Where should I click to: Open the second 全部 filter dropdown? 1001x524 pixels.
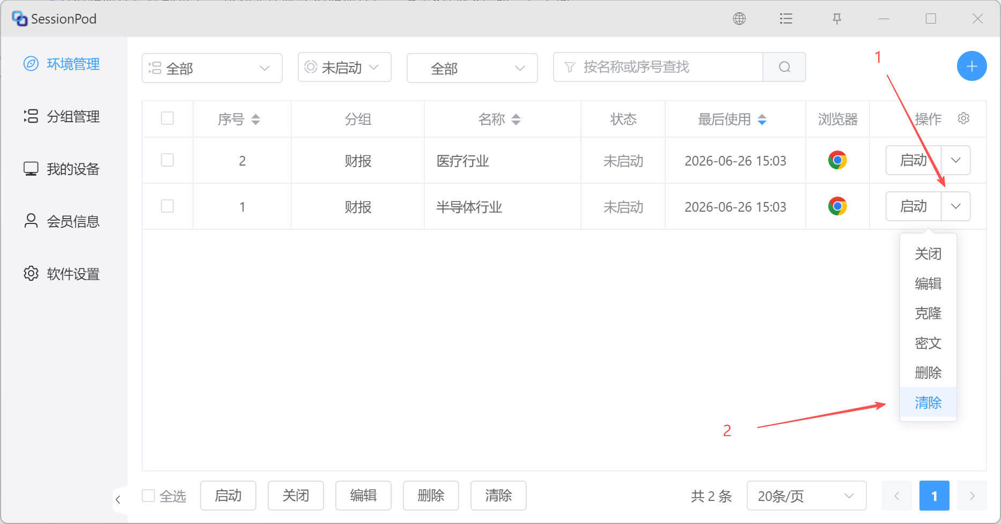[472, 68]
